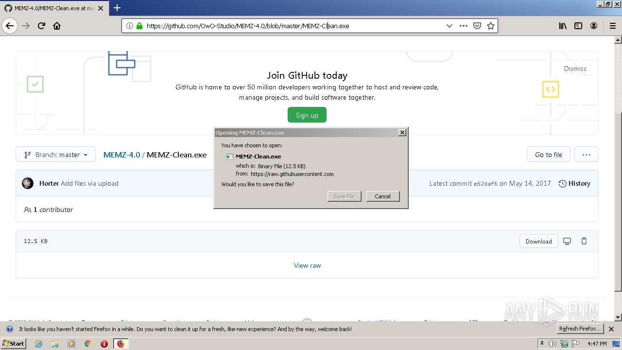Image resolution: width=622 pixels, height=350 pixels.
Task: Click the 1 contributor text
Action: 53,210
